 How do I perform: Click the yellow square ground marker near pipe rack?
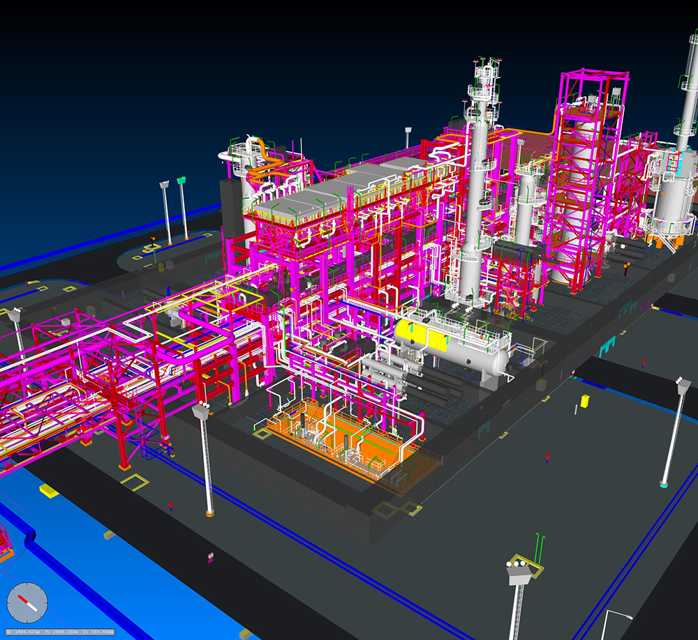pos(134,482)
